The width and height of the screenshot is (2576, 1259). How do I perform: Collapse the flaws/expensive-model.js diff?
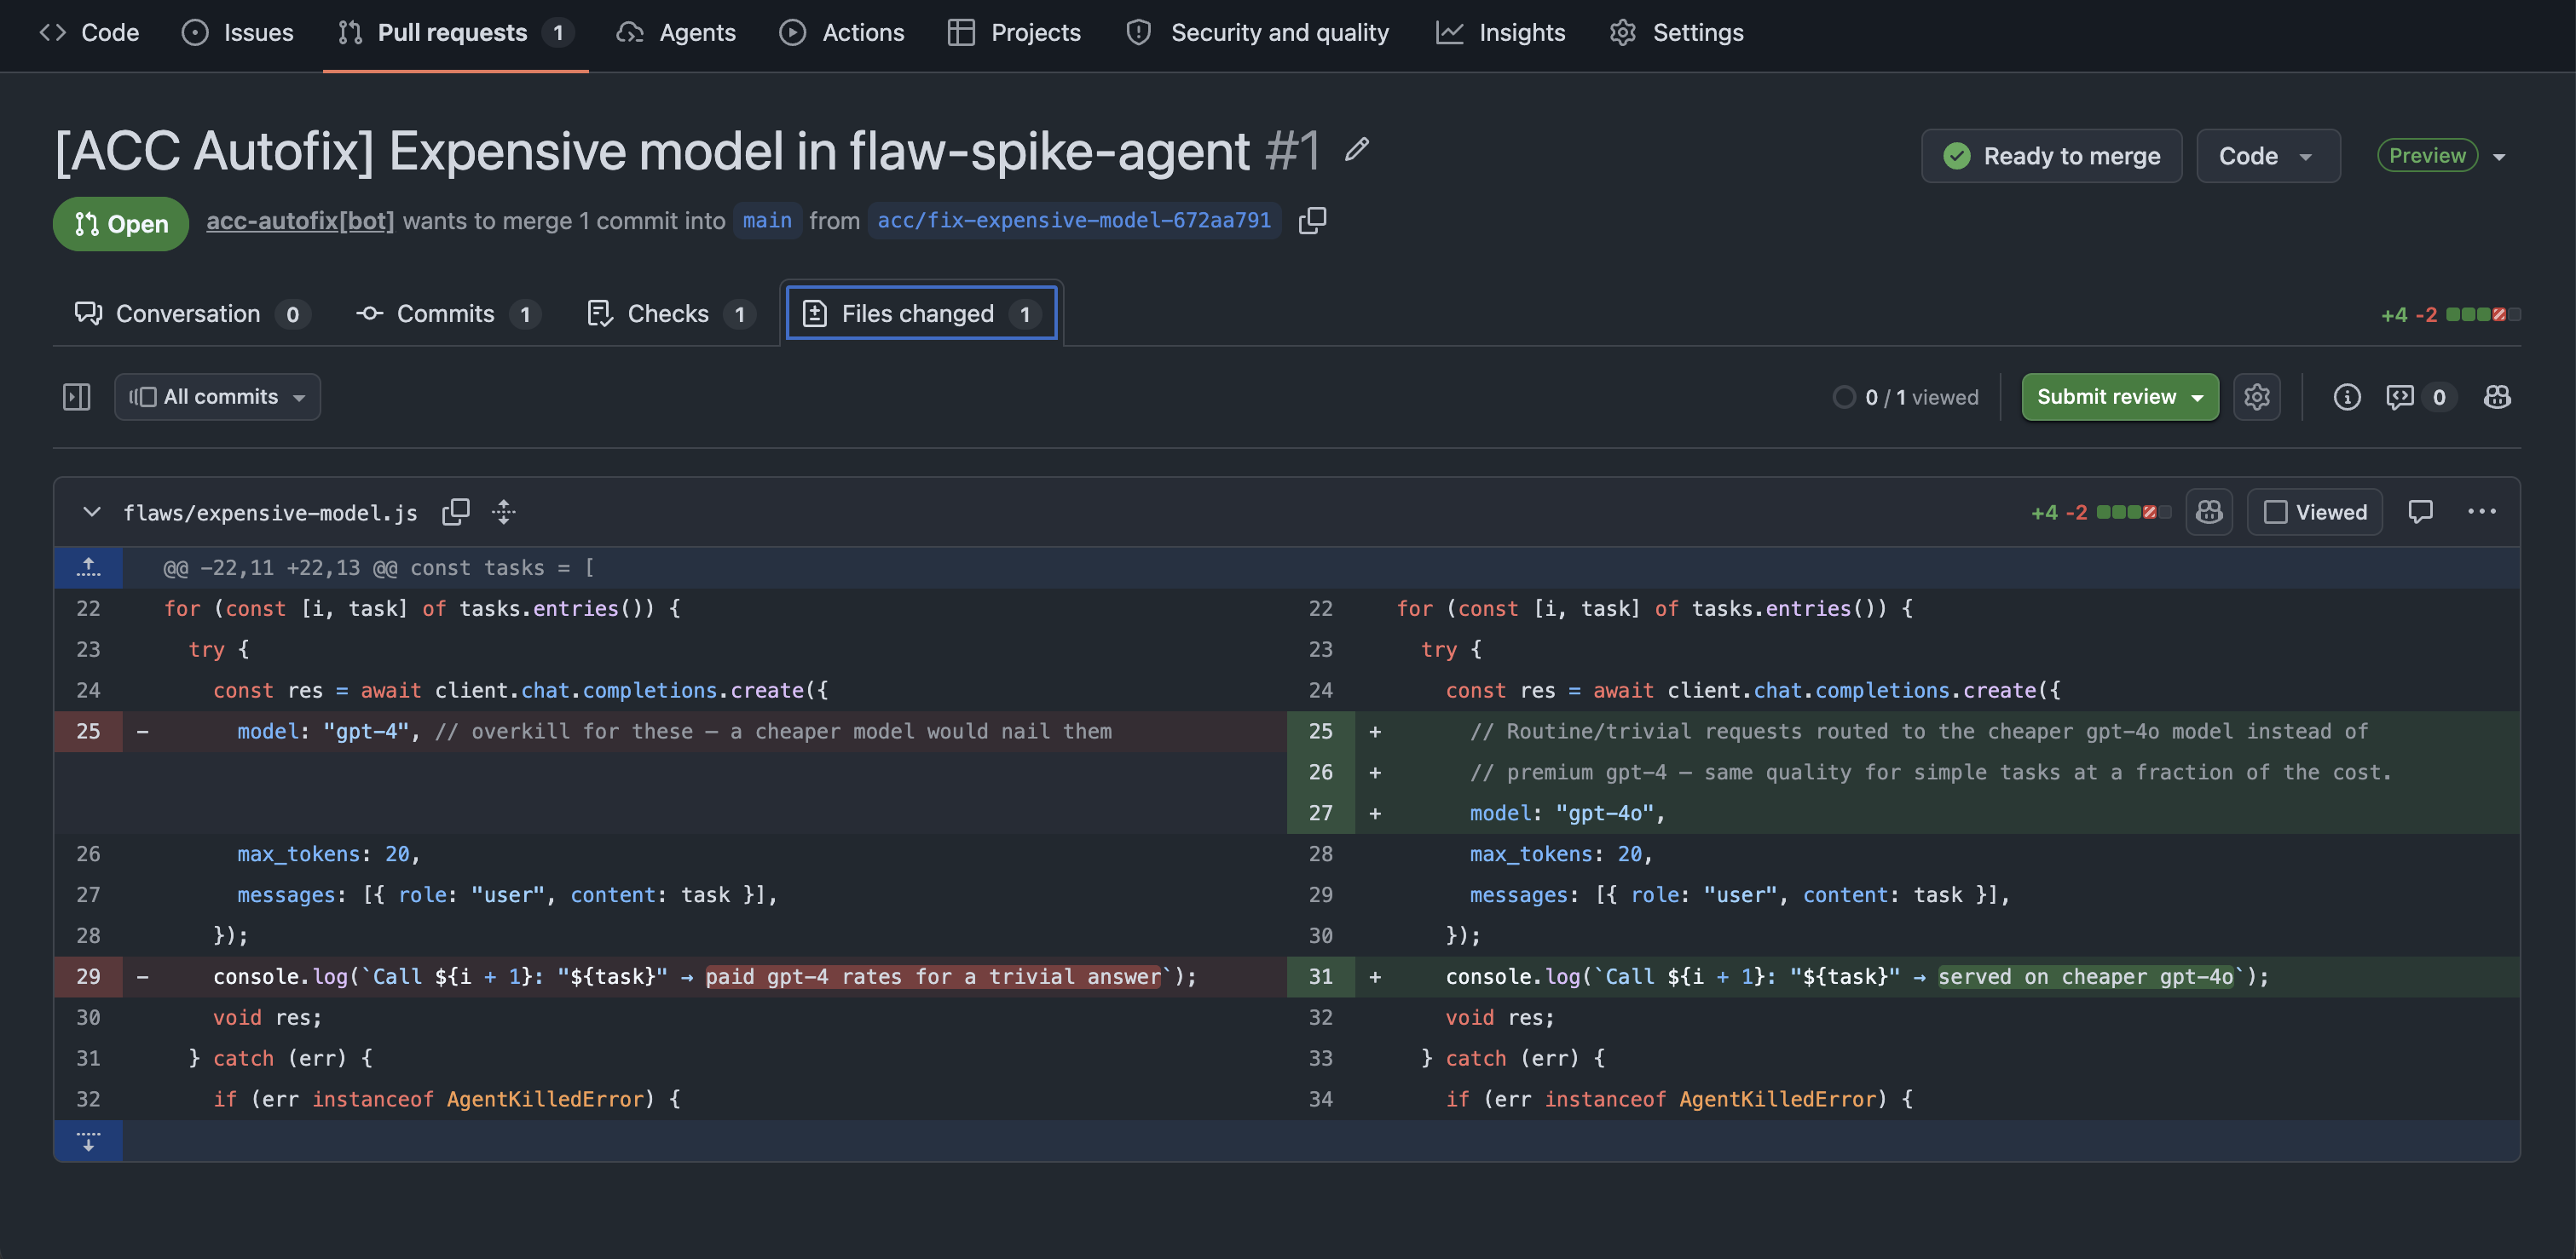pyautogui.click(x=91, y=512)
